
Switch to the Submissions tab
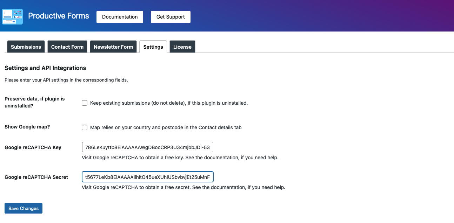click(26, 47)
